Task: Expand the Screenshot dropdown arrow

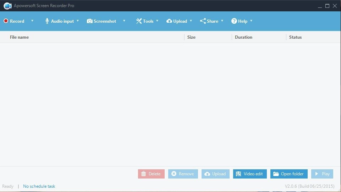Action: (124, 21)
